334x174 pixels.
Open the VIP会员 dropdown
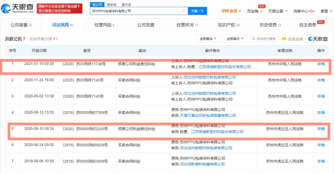[231, 11]
